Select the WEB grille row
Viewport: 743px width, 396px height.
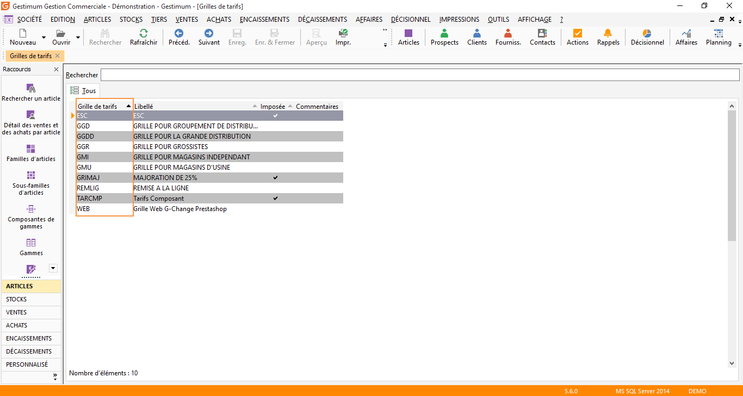(x=210, y=209)
